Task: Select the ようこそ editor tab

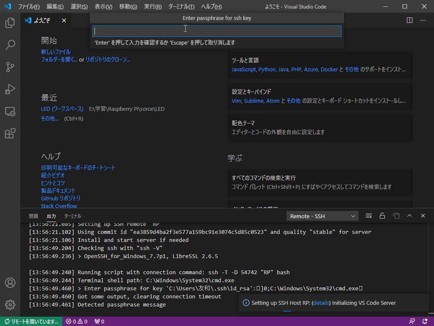Action: coord(42,20)
